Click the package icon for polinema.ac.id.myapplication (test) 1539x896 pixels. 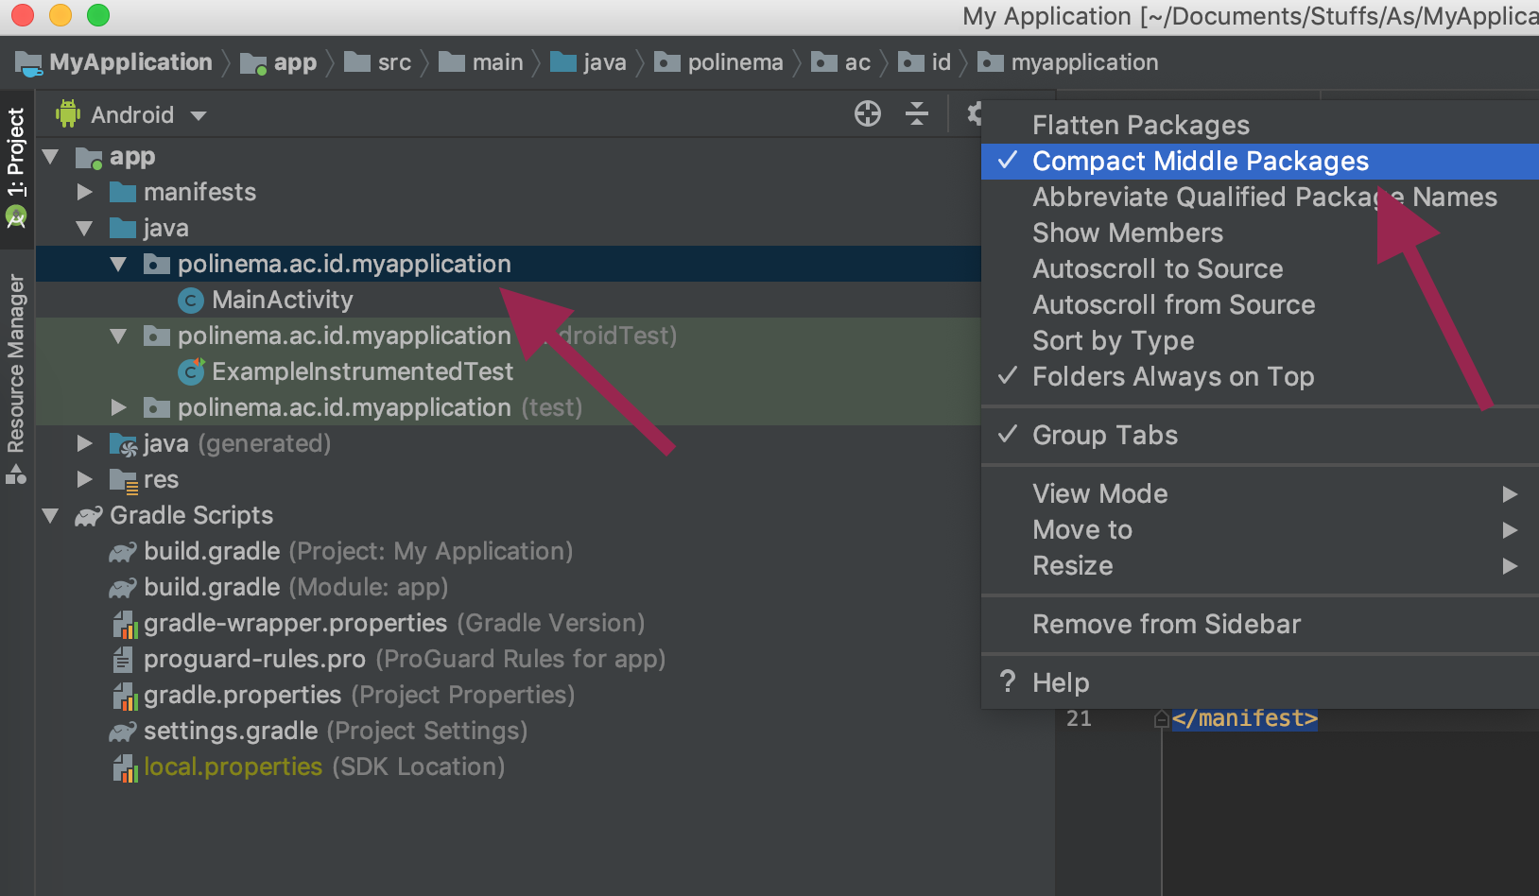coord(157,408)
